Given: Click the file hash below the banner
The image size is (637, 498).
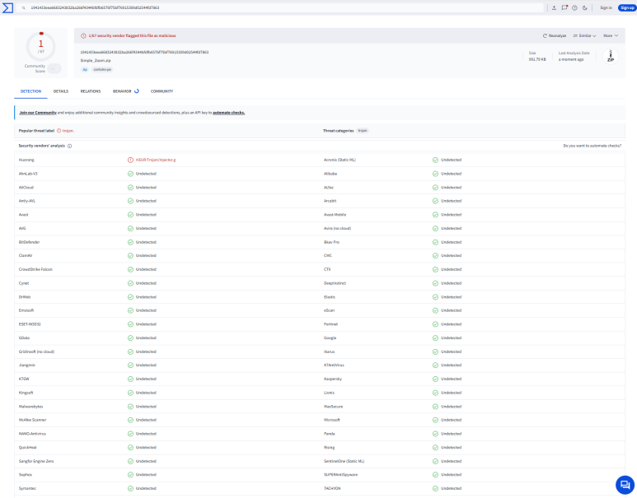Looking at the screenshot, I should (x=144, y=52).
